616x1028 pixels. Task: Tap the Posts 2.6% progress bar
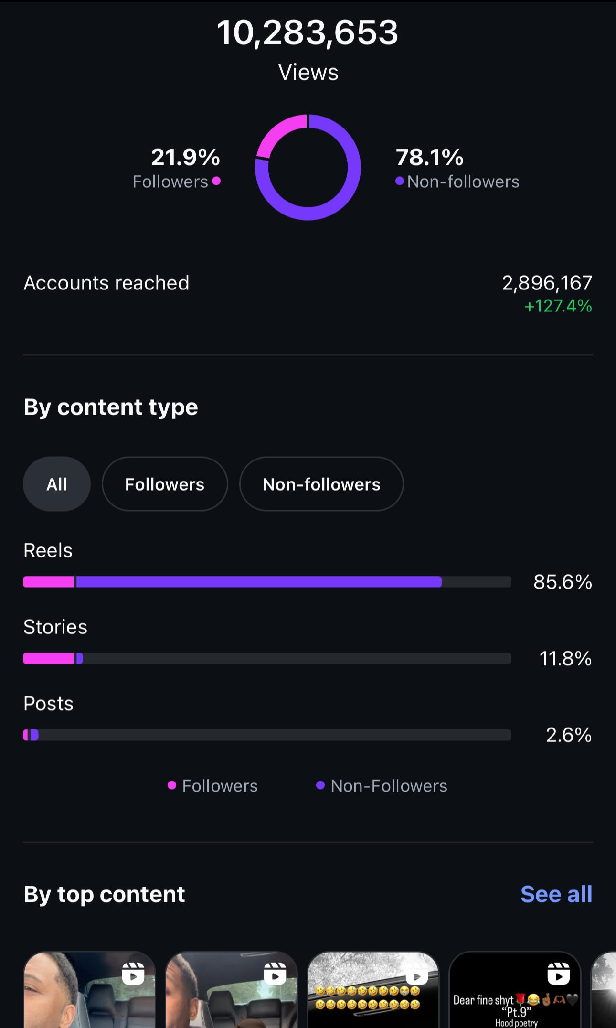point(267,735)
